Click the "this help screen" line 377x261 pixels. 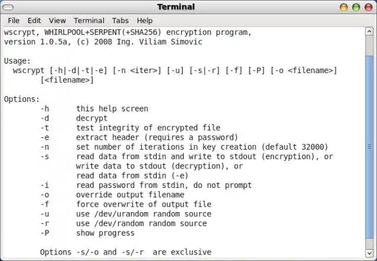[x=112, y=109]
